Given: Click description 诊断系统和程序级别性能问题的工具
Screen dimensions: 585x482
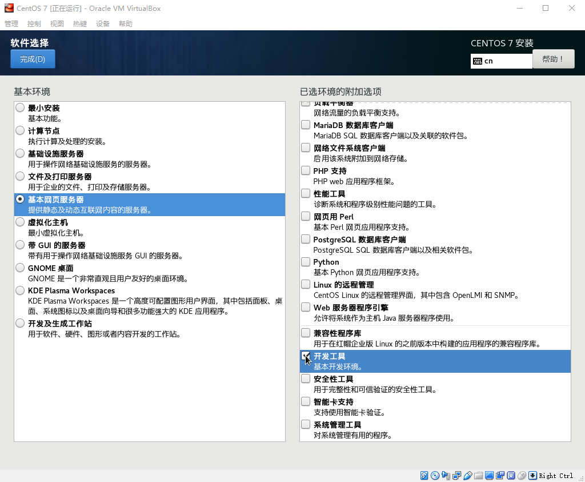Looking at the screenshot, I should [375, 204].
